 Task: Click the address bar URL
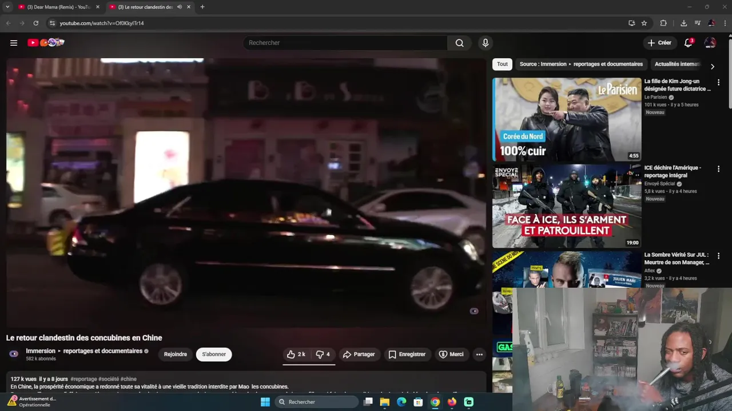point(102,23)
